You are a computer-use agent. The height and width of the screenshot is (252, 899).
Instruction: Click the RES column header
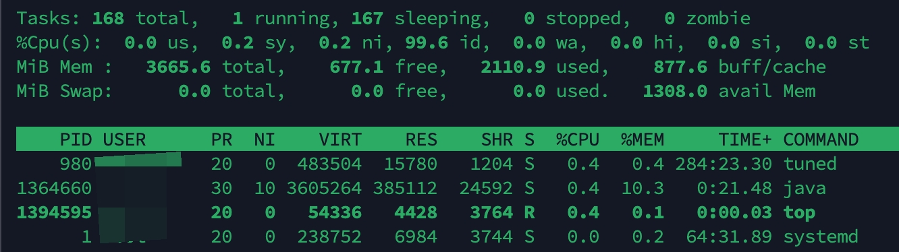point(421,139)
